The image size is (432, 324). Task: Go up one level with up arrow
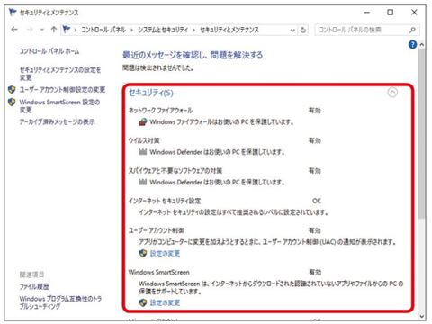54,30
